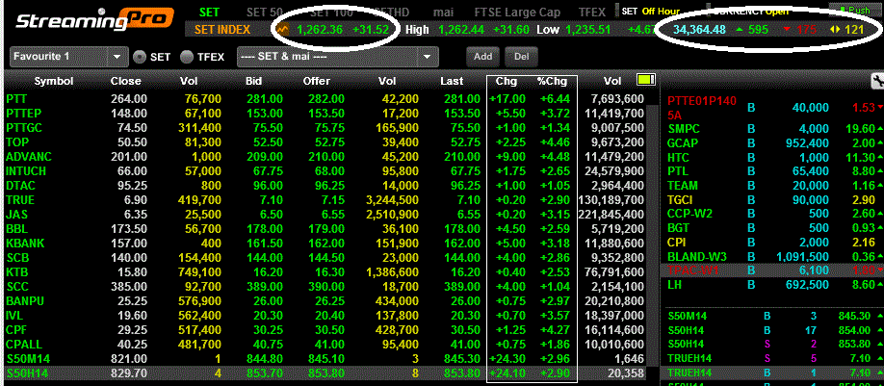Switch to the SET 50 tab
Viewport: 884px width, 386px height.
click(264, 12)
